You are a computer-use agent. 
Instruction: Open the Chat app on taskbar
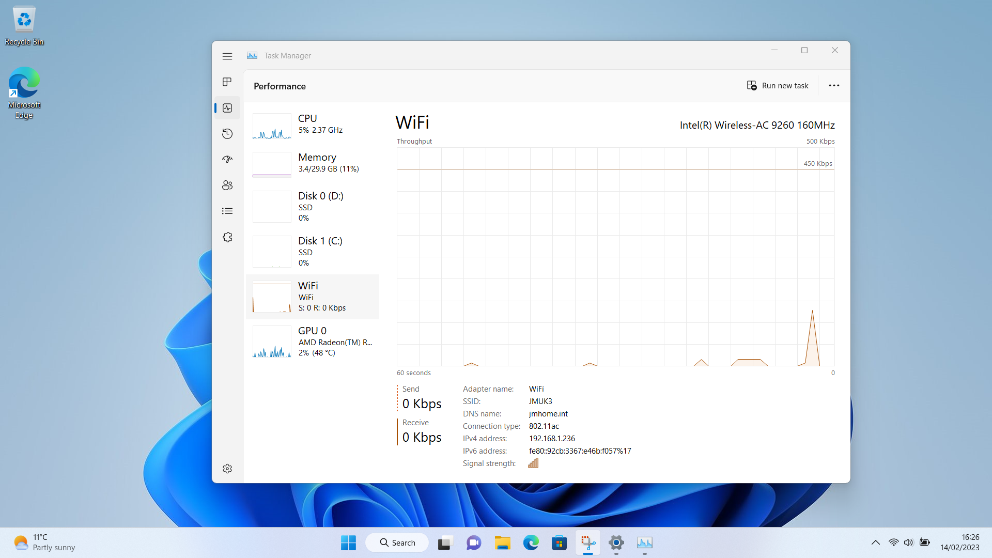[474, 542]
